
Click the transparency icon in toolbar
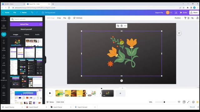[x=189, y=18]
